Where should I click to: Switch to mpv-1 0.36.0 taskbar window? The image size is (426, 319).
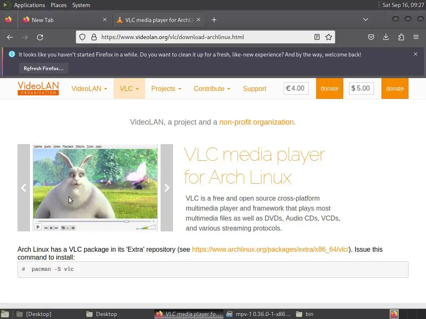pyautogui.click(x=258, y=314)
